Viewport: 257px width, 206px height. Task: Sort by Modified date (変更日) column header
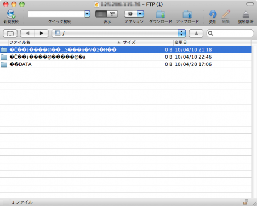tap(212, 42)
